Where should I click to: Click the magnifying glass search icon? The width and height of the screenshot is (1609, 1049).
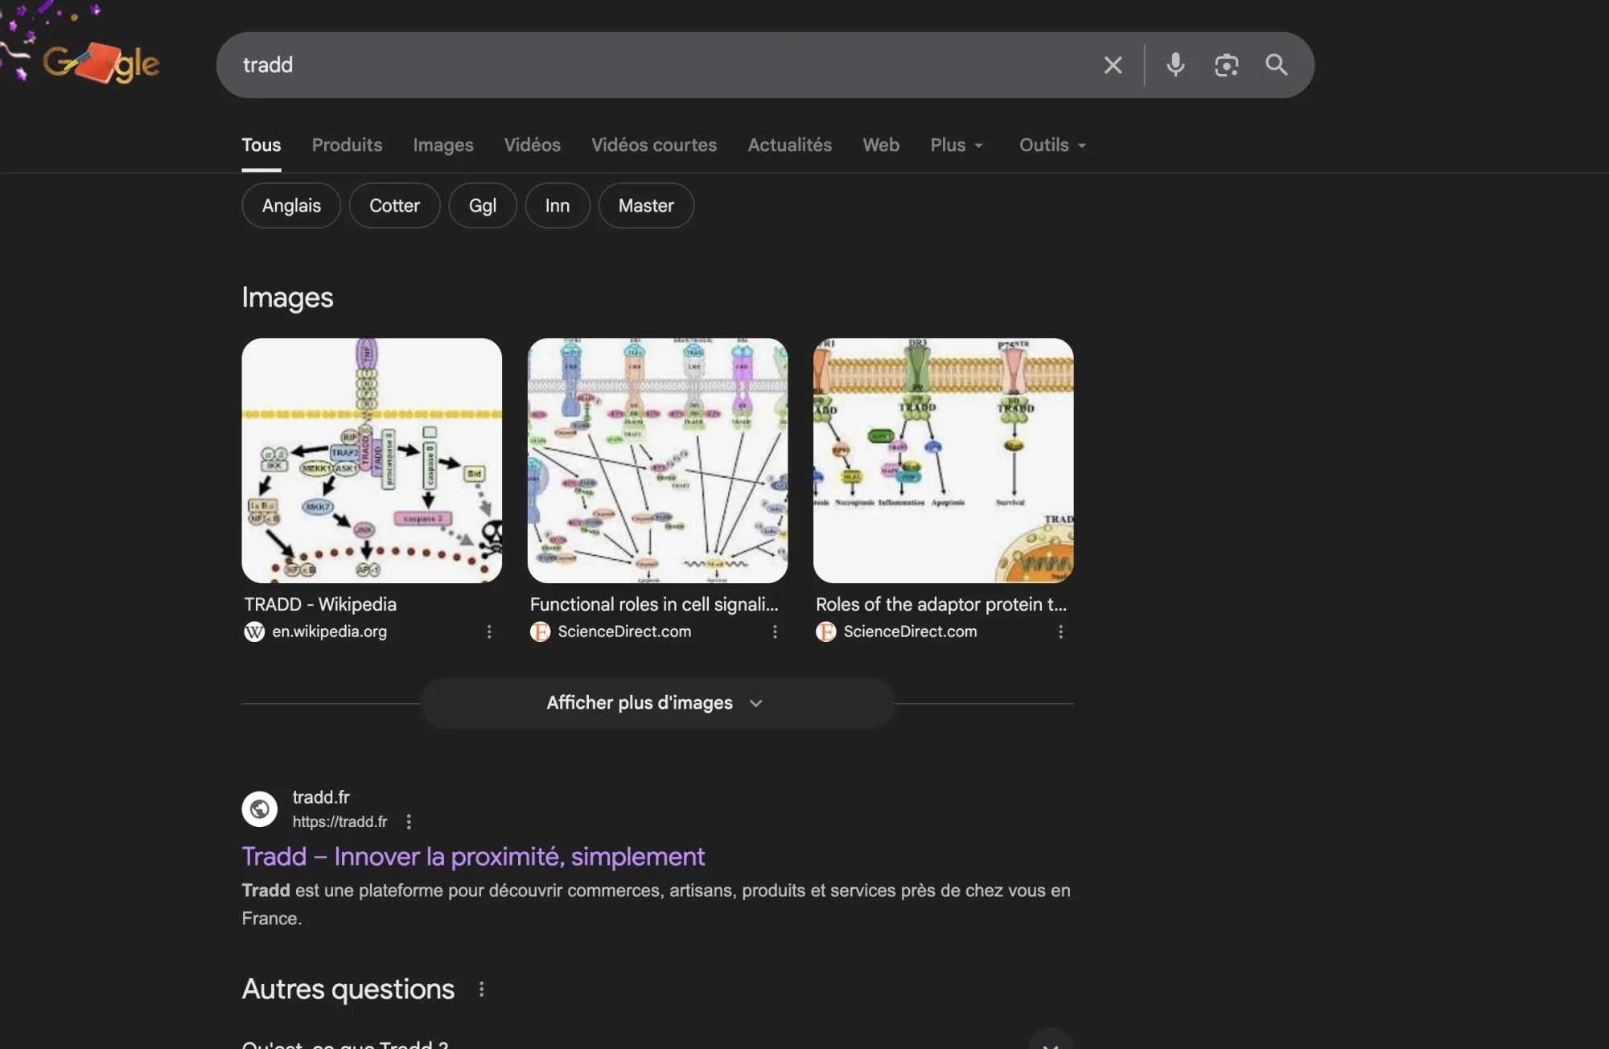[1277, 65]
